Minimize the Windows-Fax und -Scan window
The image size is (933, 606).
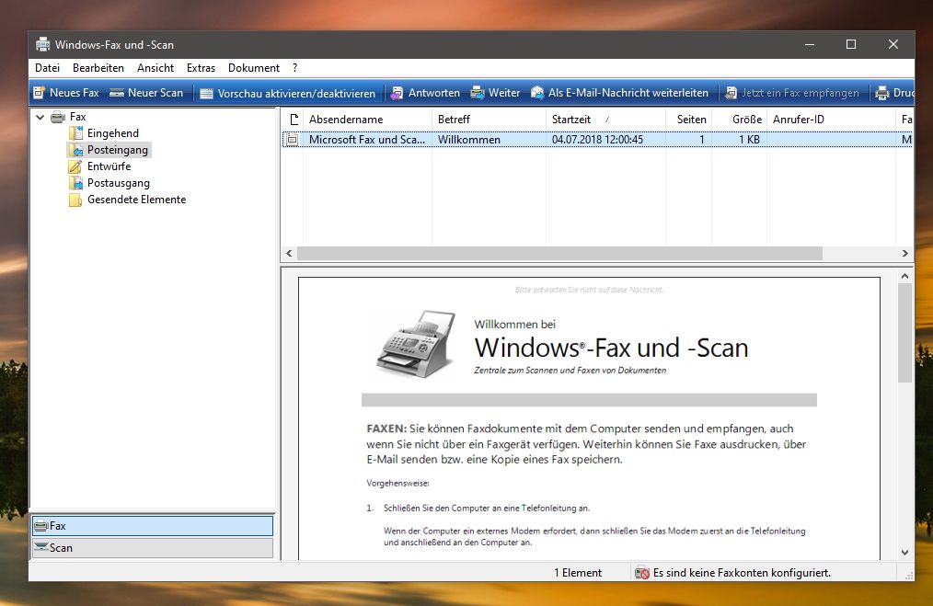(809, 45)
